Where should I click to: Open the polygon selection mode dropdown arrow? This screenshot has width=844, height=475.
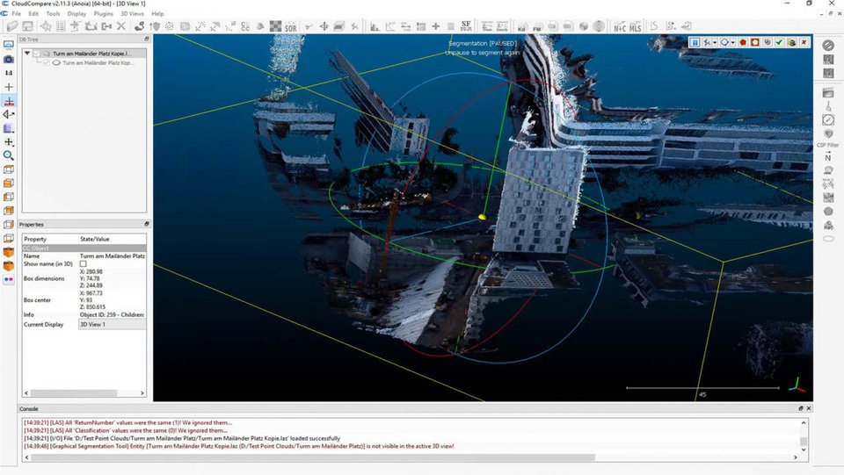click(x=734, y=42)
